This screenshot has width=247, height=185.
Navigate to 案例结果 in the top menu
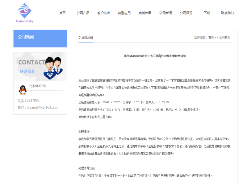pos(145,13)
